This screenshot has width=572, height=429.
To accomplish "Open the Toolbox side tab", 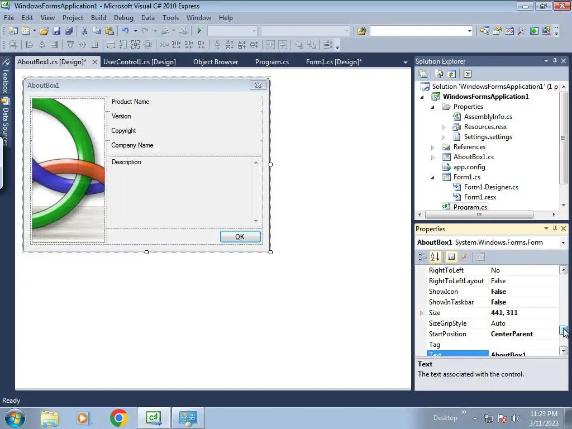I will [x=6, y=75].
